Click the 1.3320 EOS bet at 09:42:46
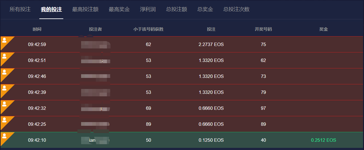Image resolution: width=364 pixels, height=150 pixels. click(x=211, y=76)
